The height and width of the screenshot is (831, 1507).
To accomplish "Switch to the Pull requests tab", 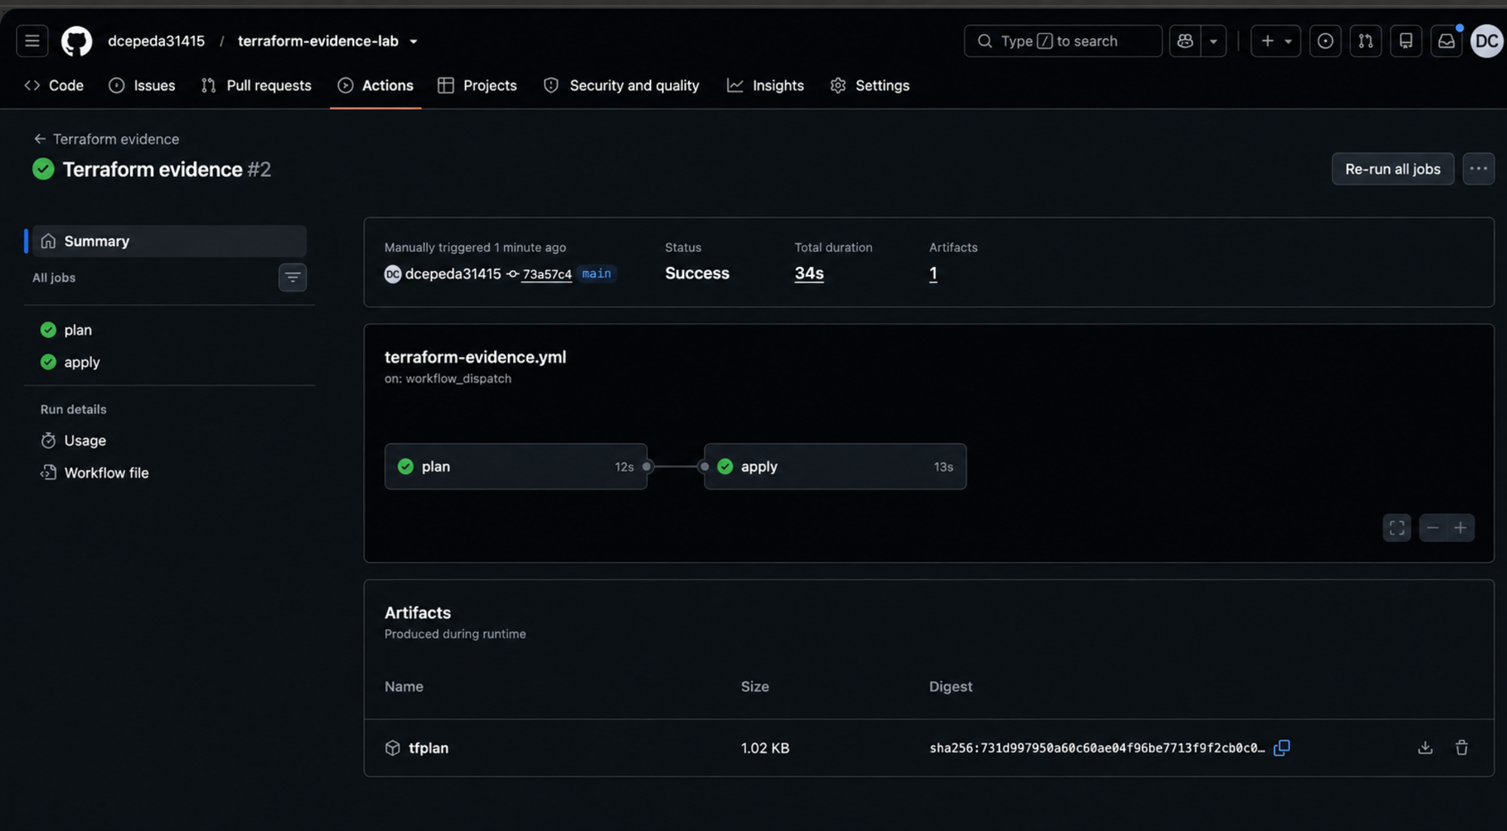I will [256, 85].
